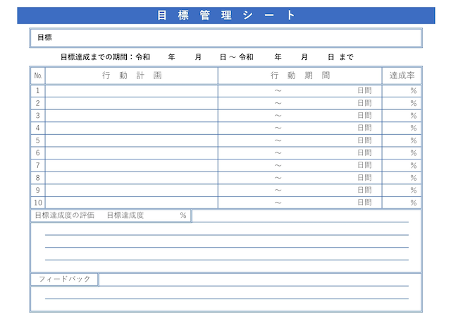Click row number 6 cell
This screenshot has height=319, width=451.
(x=38, y=153)
